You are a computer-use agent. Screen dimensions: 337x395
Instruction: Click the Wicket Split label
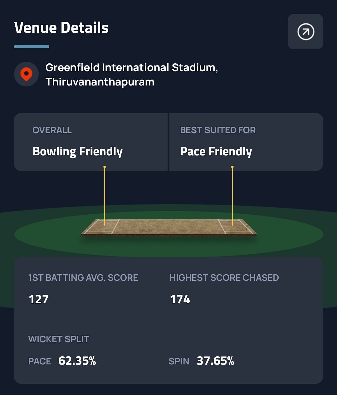[59, 339]
